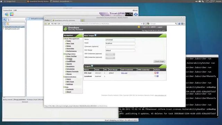Delete the DVL host target
The height and width of the screenshot is (125, 222).
pos(155,73)
